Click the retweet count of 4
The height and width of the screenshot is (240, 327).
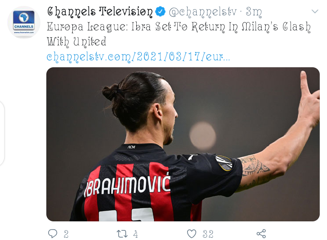pyautogui.click(x=135, y=234)
